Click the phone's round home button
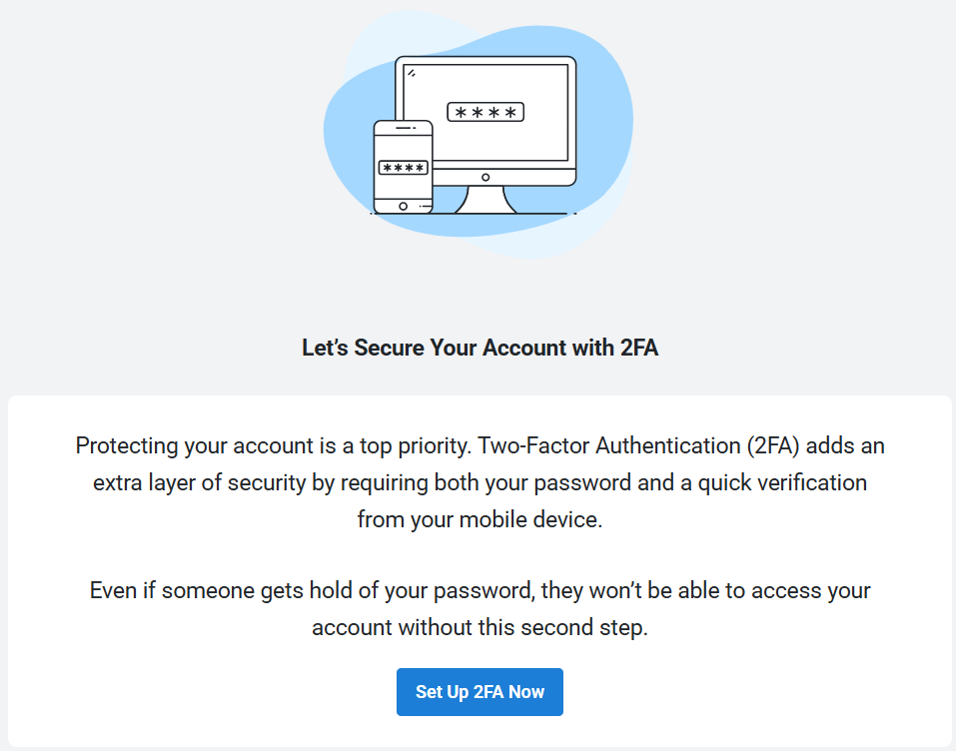This screenshot has width=956, height=751. [x=403, y=206]
